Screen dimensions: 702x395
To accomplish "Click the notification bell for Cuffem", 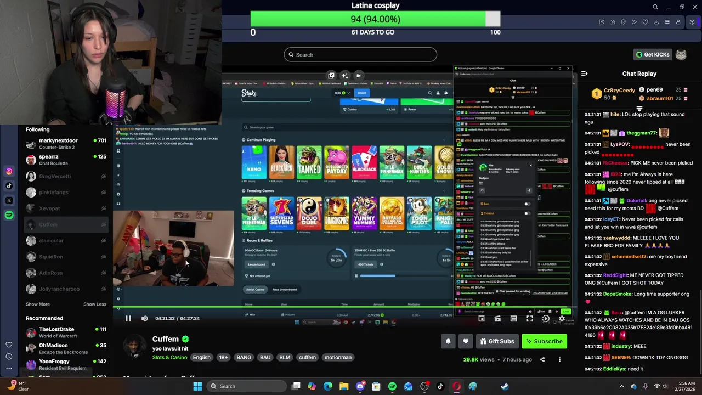I will [x=448, y=341].
